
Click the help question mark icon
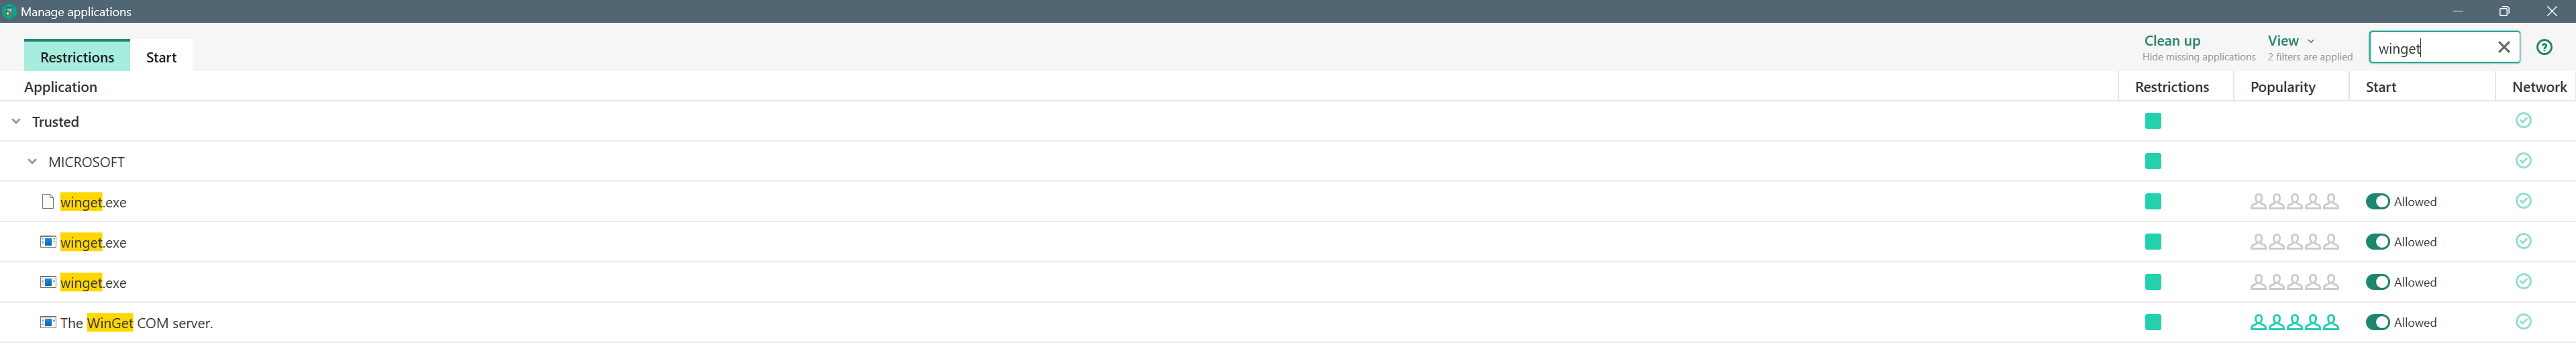coord(2544,47)
